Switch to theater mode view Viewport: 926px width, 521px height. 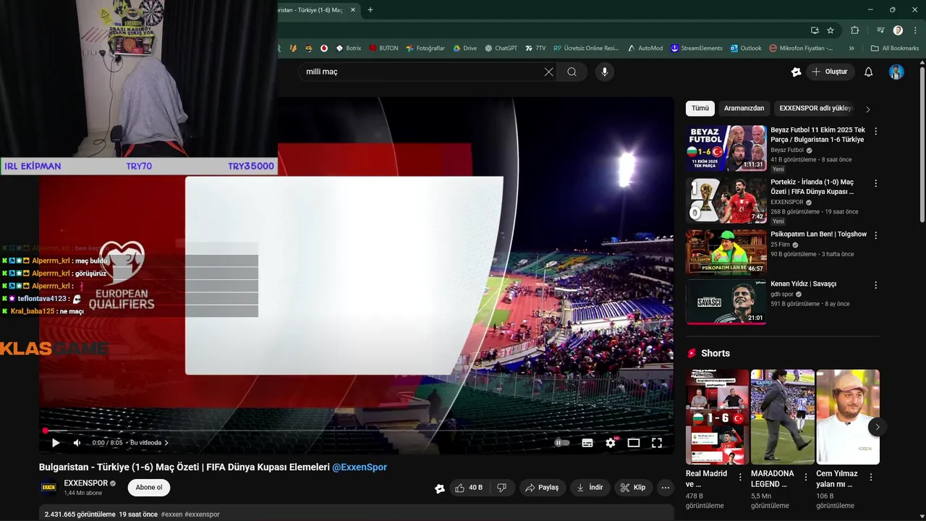634,443
